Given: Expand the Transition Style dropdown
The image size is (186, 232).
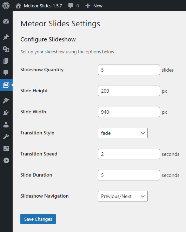Looking at the screenshot, I should tap(123, 133).
